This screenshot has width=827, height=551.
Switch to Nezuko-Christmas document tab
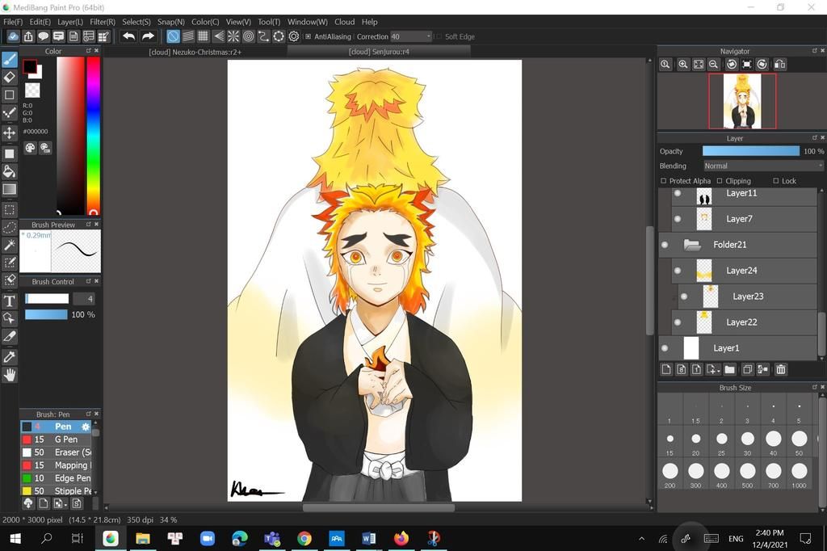[195, 52]
